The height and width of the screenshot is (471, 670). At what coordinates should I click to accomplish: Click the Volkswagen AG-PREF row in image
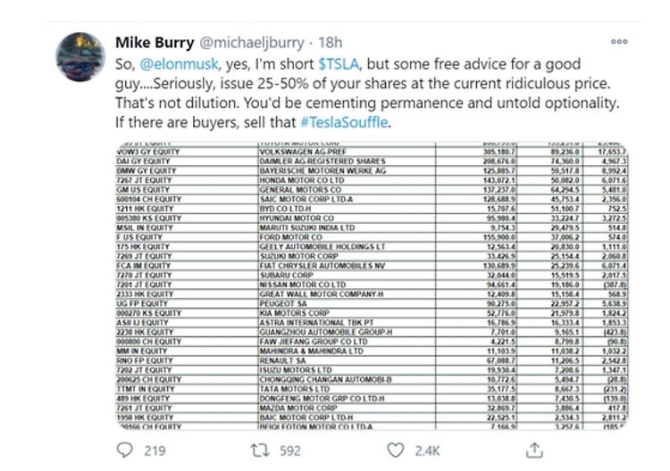[372, 152]
